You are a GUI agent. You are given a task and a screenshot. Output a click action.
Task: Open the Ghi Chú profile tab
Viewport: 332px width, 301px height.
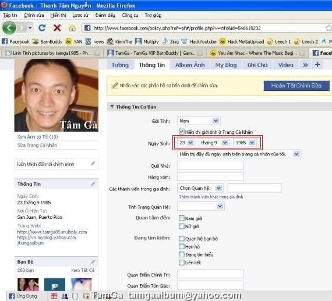pos(257,65)
